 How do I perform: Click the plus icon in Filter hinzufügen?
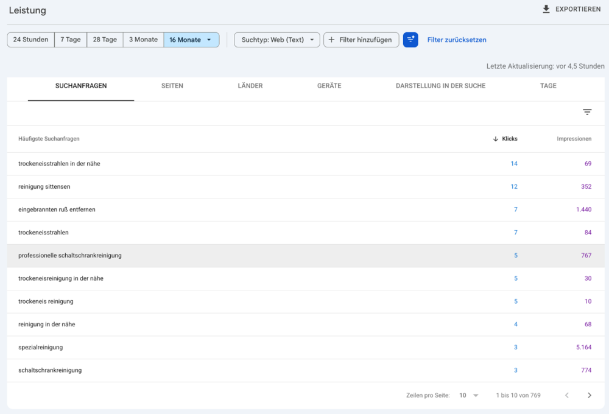[331, 40]
